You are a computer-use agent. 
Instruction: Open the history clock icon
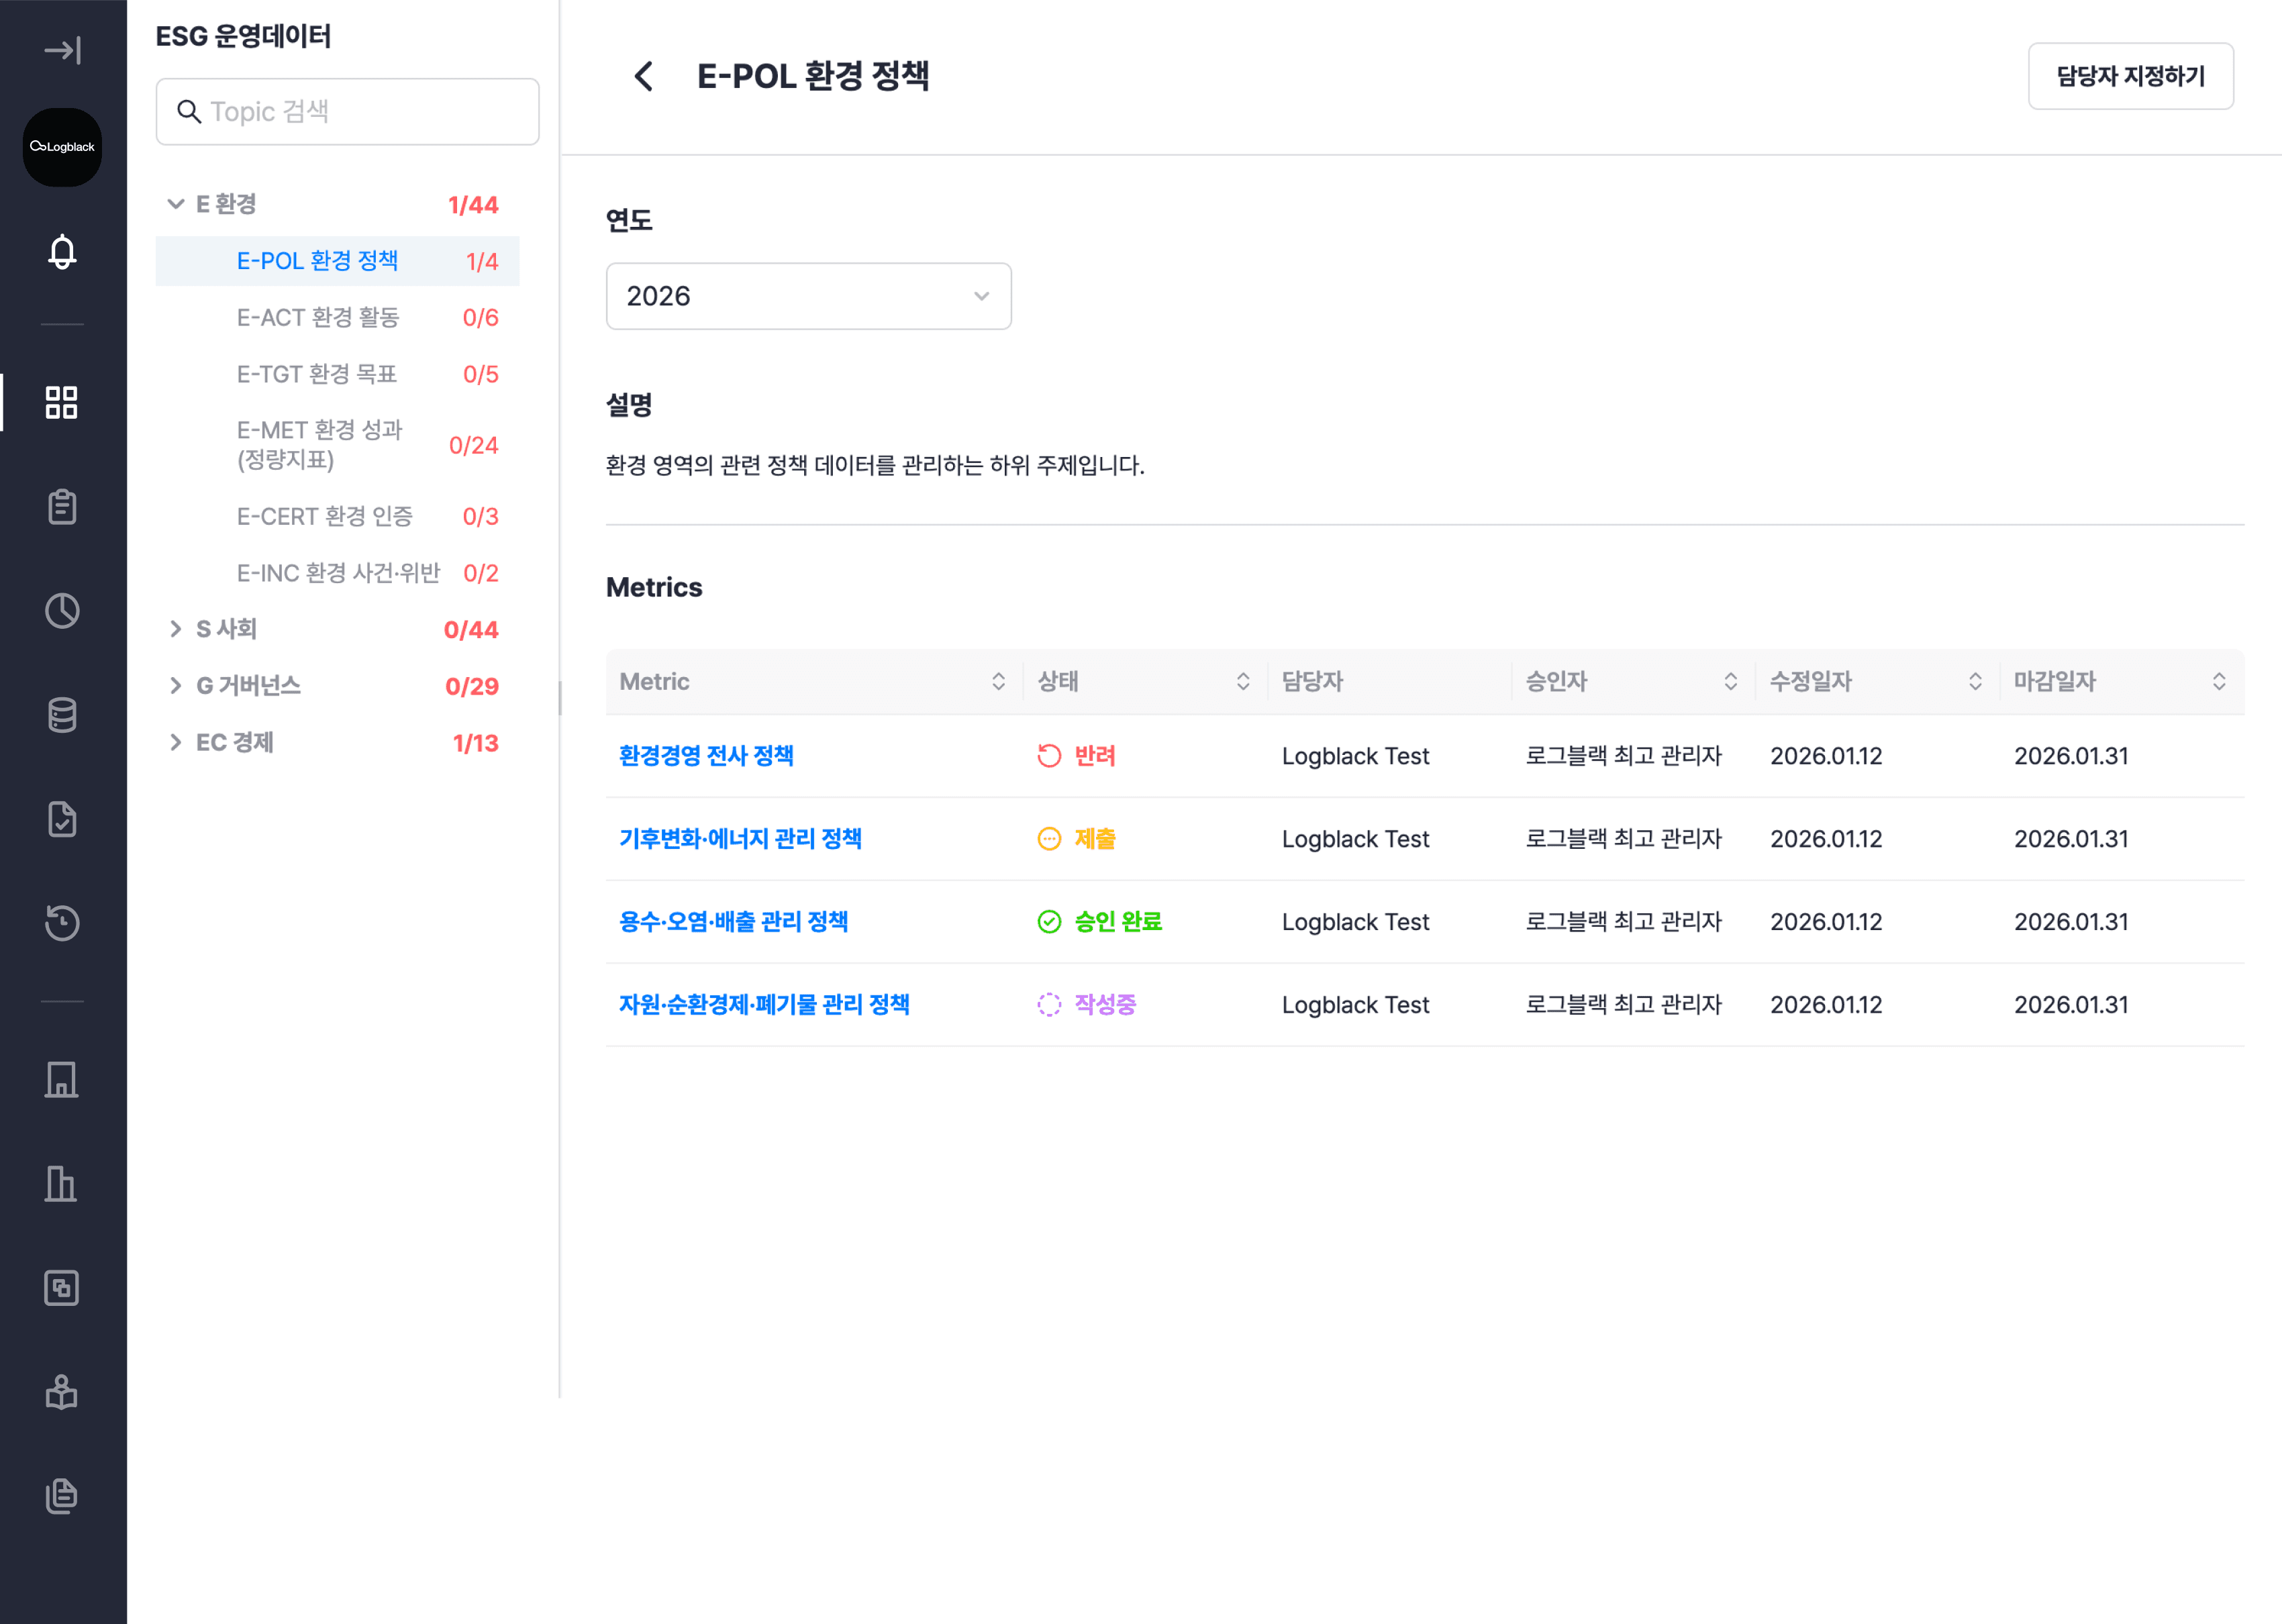point(62,922)
